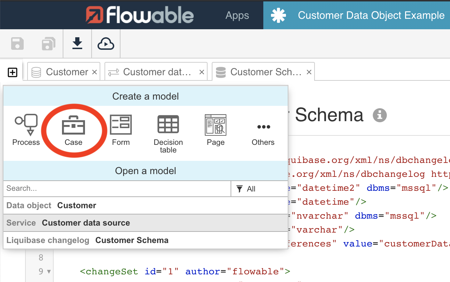
Task: Click the info icon beside Schema heading
Action: pyautogui.click(x=380, y=115)
